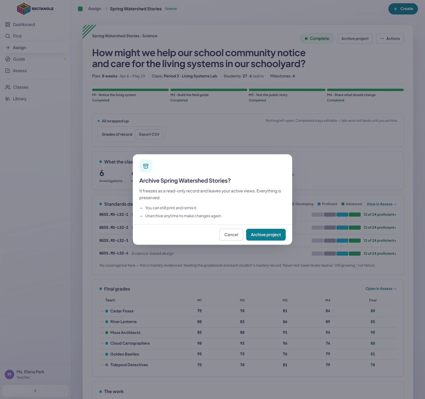Click the Assign arrow icon
This screenshot has height=399, width=425.
pyautogui.click(x=8, y=48)
